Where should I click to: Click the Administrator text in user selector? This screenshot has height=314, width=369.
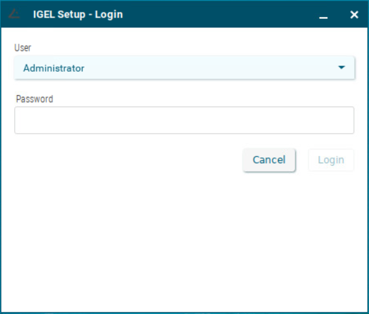(x=53, y=68)
